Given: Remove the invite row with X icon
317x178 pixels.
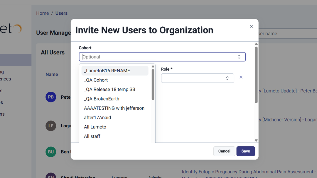Looking at the screenshot, I should click(x=241, y=77).
